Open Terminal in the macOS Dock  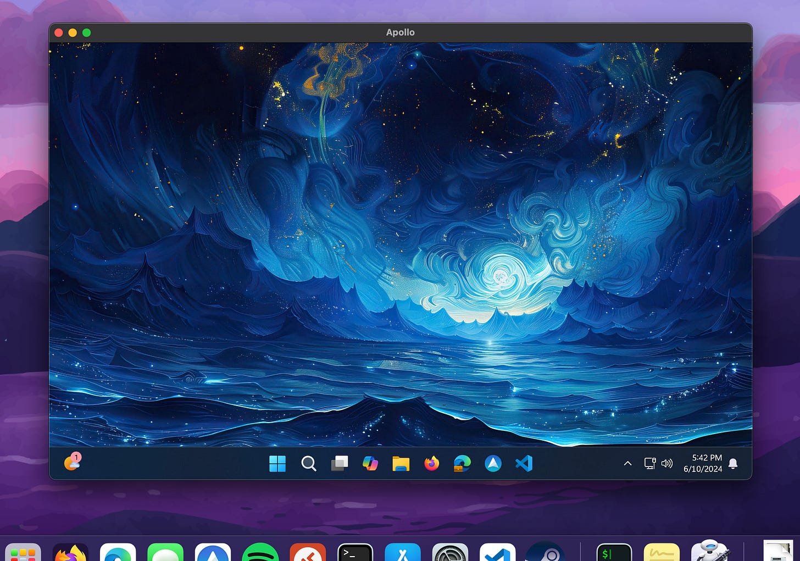[x=355, y=552]
